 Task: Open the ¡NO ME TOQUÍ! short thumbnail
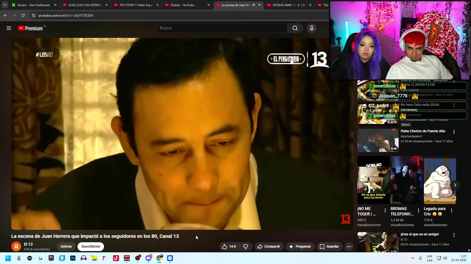pos(373,180)
